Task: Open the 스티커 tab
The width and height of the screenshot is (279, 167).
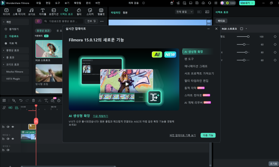Action: point(90,12)
